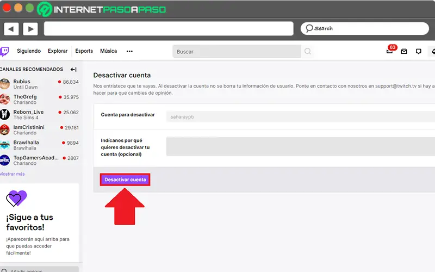435x272 pixels.
Task: Collapse the recommended channels sidebar
Action: [73, 70]
